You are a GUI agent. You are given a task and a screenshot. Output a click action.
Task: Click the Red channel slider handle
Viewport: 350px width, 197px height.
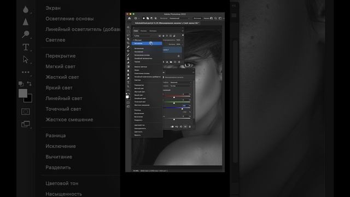click(x=174, y=97)
